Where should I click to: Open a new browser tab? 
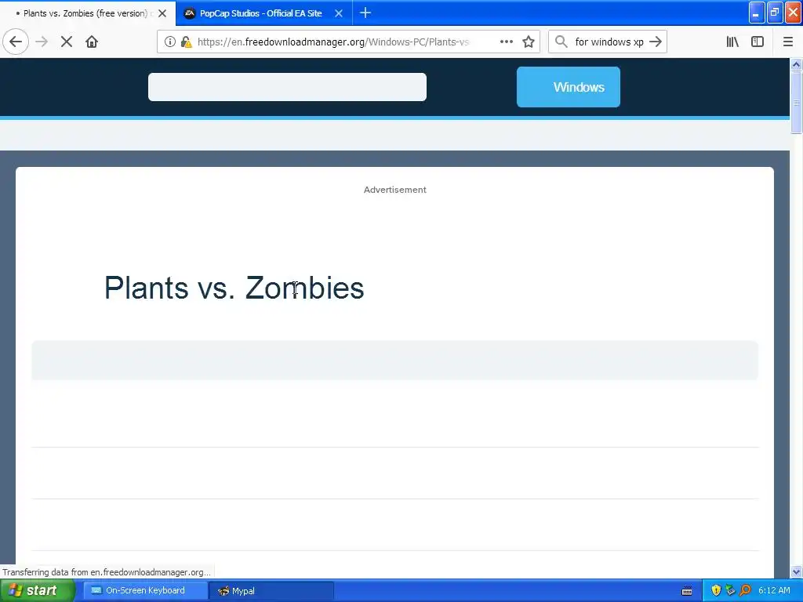pyautogui.click(x=365, y=13)
